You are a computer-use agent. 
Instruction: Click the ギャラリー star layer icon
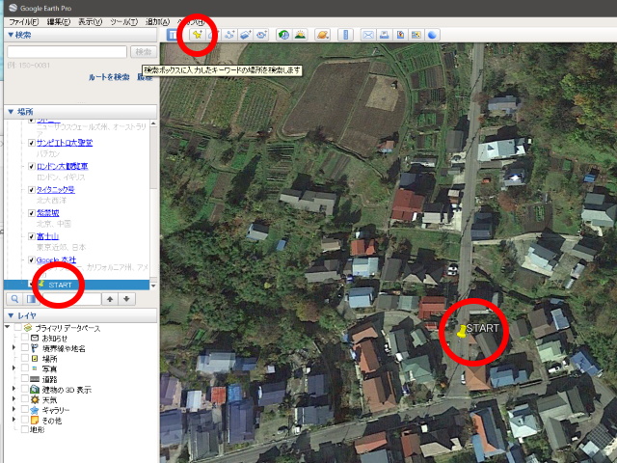(x=35, y=410)
